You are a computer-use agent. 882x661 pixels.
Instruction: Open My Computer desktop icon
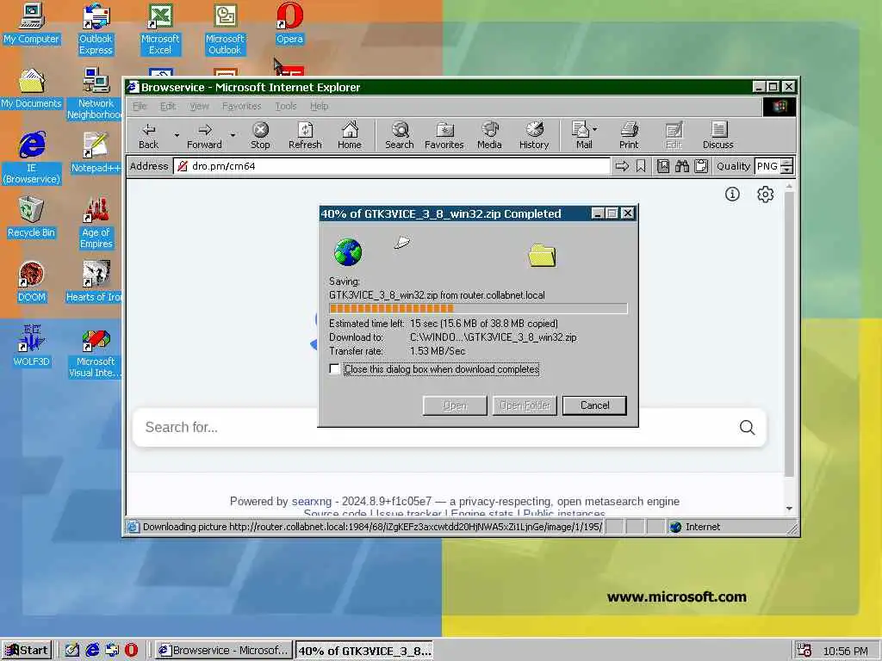[31, 23]
